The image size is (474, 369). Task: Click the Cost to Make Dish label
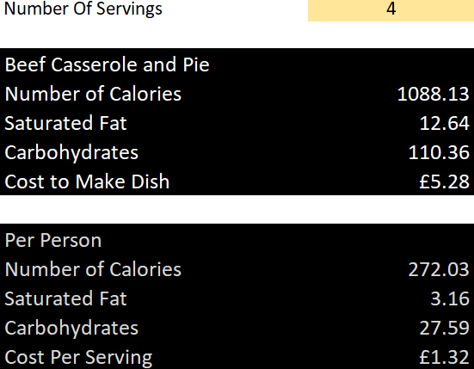coord(87,181)
